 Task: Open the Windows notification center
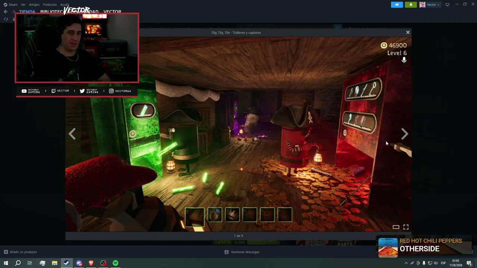pos(469,263)
